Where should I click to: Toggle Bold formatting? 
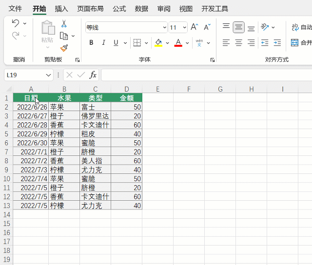tap(91, 43)
